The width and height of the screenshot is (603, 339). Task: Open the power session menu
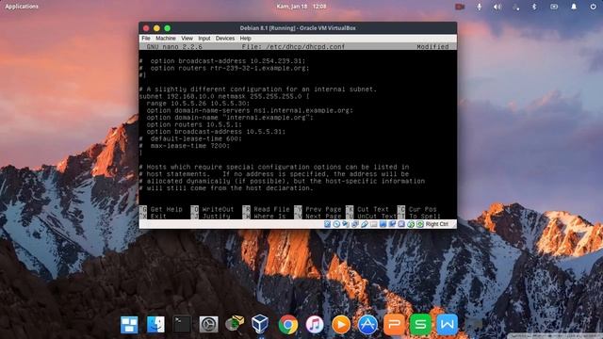[593, 7]
